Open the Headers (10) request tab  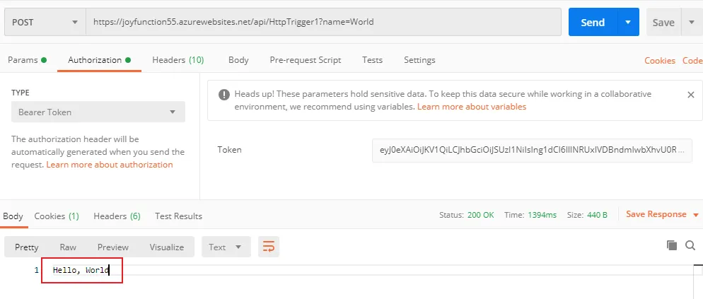click(178, 60)
